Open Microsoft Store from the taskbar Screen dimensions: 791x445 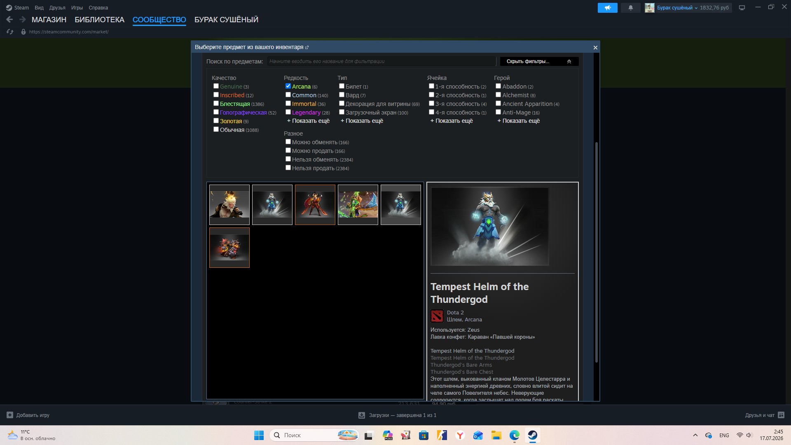click(424, 435)
